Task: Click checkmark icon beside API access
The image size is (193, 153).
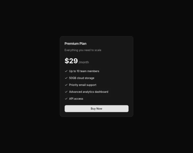Action: [x=66, y=99]
